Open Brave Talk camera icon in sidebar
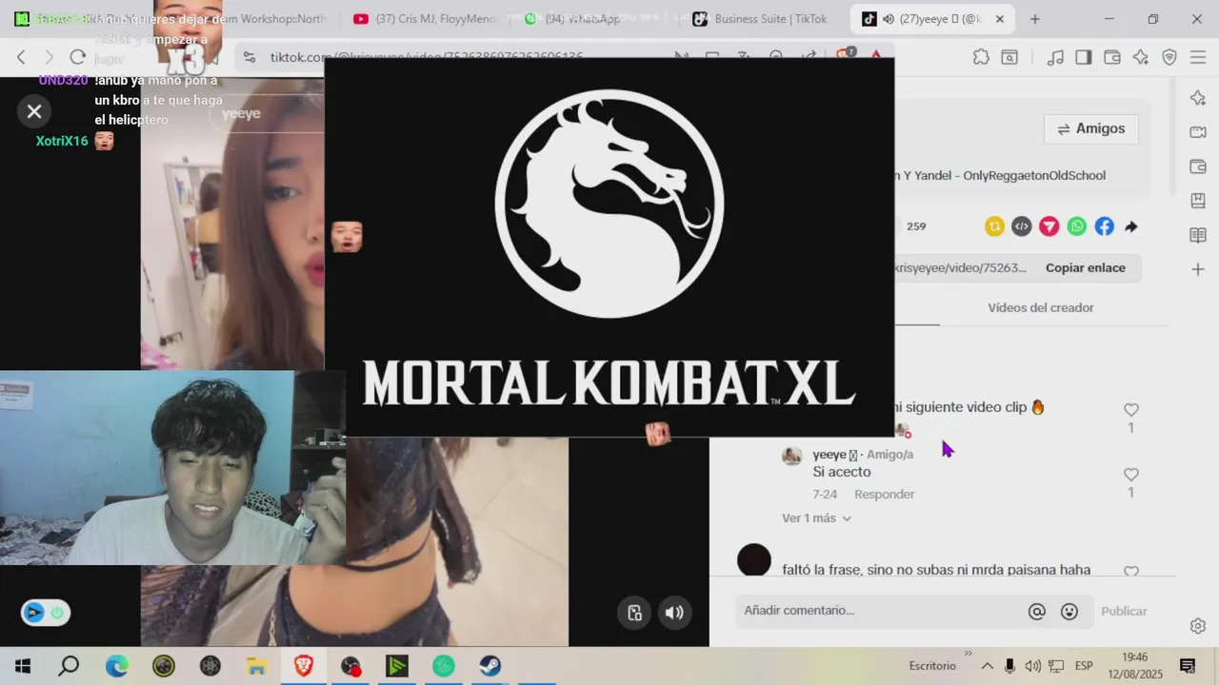 [x=1198, y=132]
